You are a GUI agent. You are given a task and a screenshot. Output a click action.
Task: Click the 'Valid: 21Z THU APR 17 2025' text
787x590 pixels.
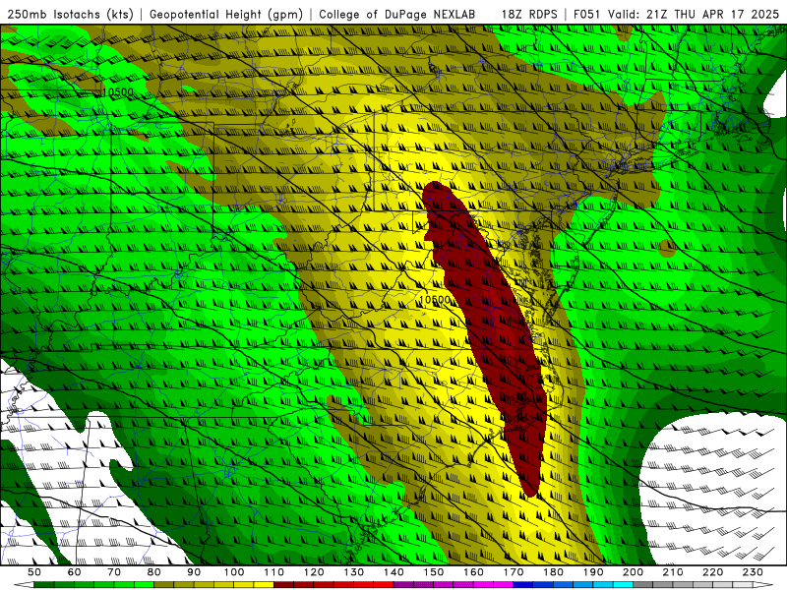click(x=694, y=14)
